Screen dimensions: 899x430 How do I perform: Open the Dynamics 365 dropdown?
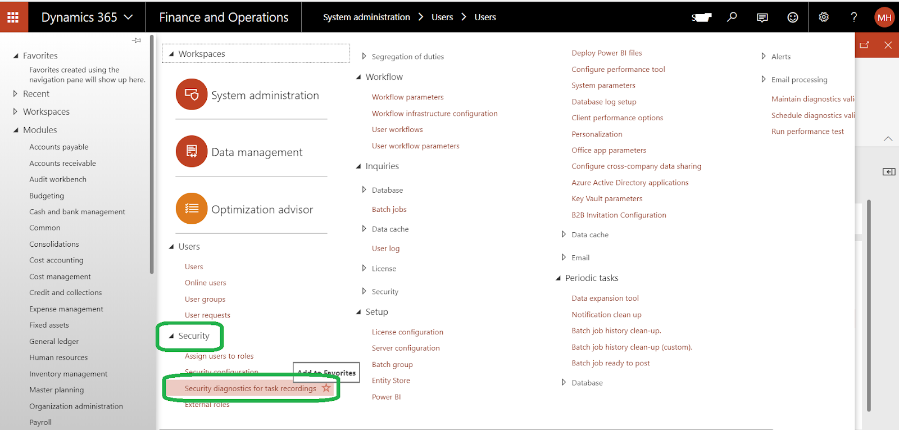(x=87, y=17)
